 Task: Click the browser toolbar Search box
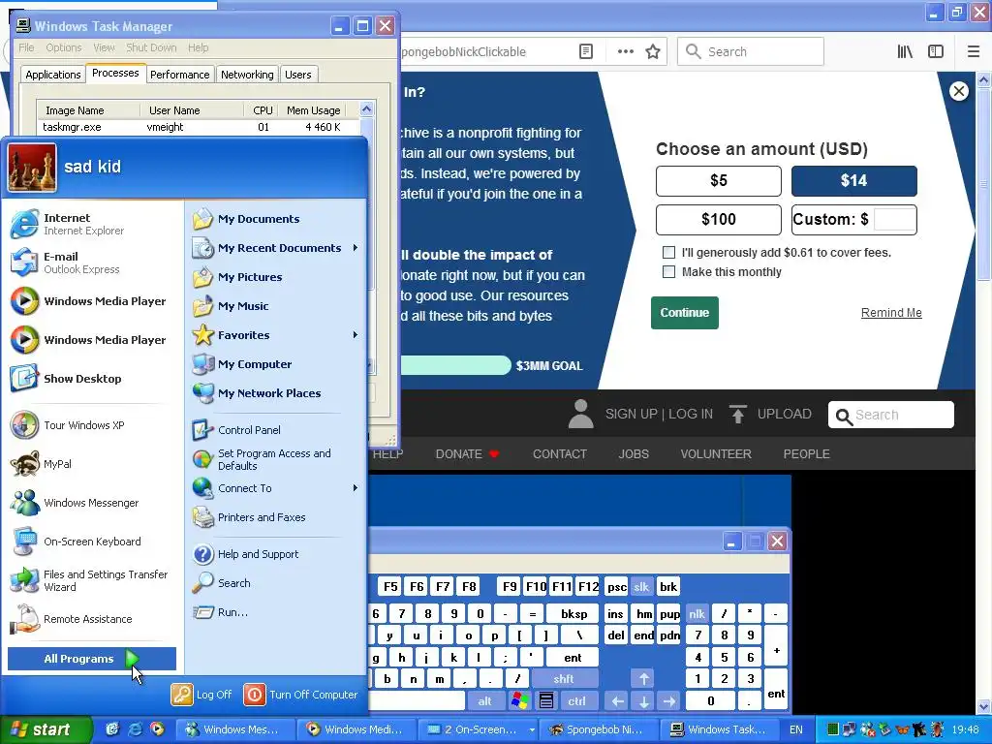click(x=751, y=51)
